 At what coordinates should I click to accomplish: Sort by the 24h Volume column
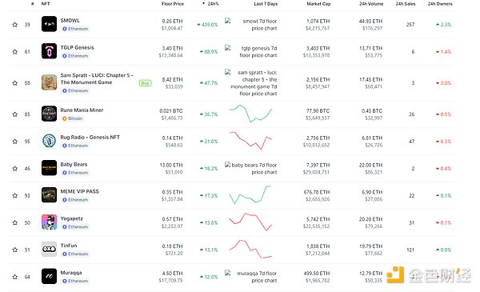371,4
